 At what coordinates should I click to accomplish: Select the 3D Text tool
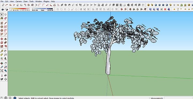(x=5, y=59)
